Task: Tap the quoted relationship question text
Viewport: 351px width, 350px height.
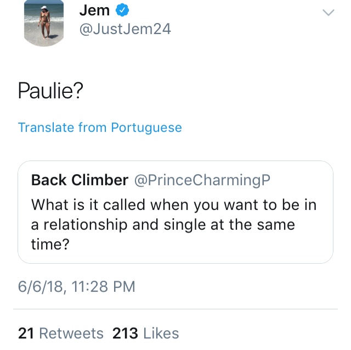Action: click(x=174, y=224)
